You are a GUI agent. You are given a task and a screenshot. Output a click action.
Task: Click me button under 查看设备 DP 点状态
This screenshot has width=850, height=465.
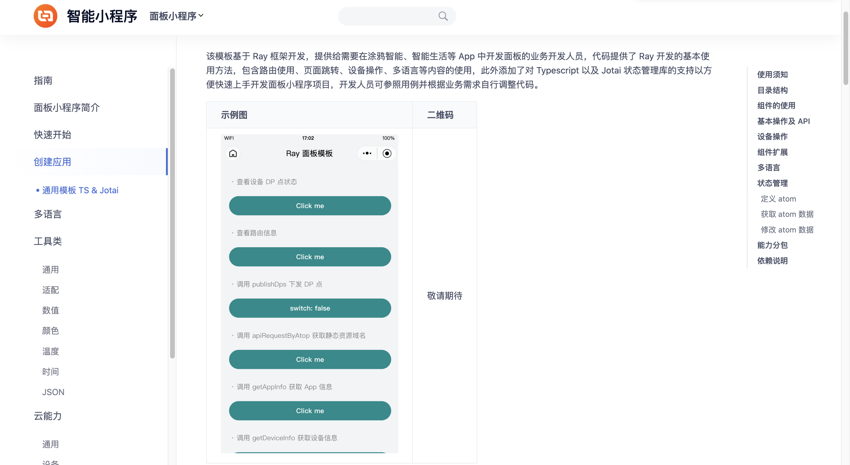pos(310,206)
